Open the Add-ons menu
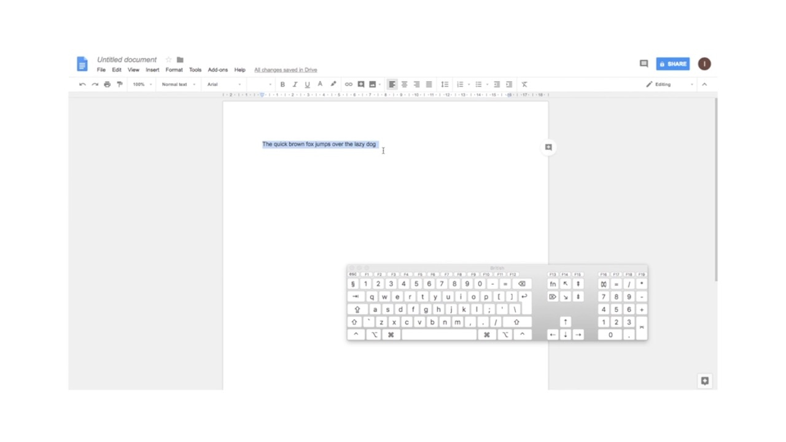The image size is (786, 442). pyautogui.click(x=217, y=69)
